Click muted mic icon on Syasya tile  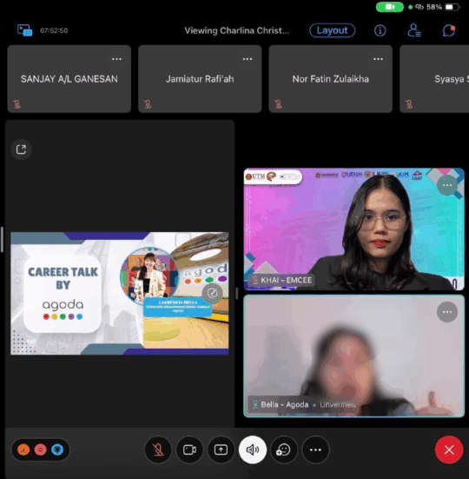coord(409,104)
